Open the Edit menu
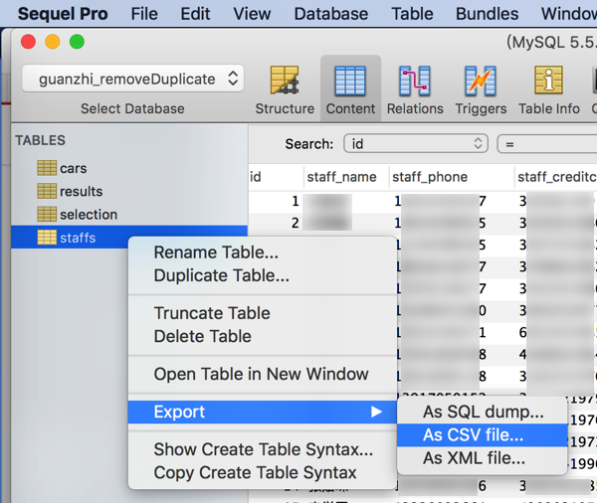This screenshot has width=597, height=503. pos(195,14)
